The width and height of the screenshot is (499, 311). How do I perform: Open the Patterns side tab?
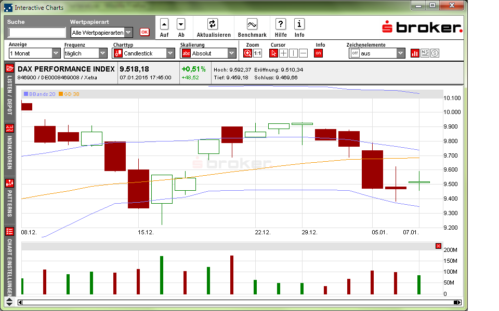click(x=9, y=203)
